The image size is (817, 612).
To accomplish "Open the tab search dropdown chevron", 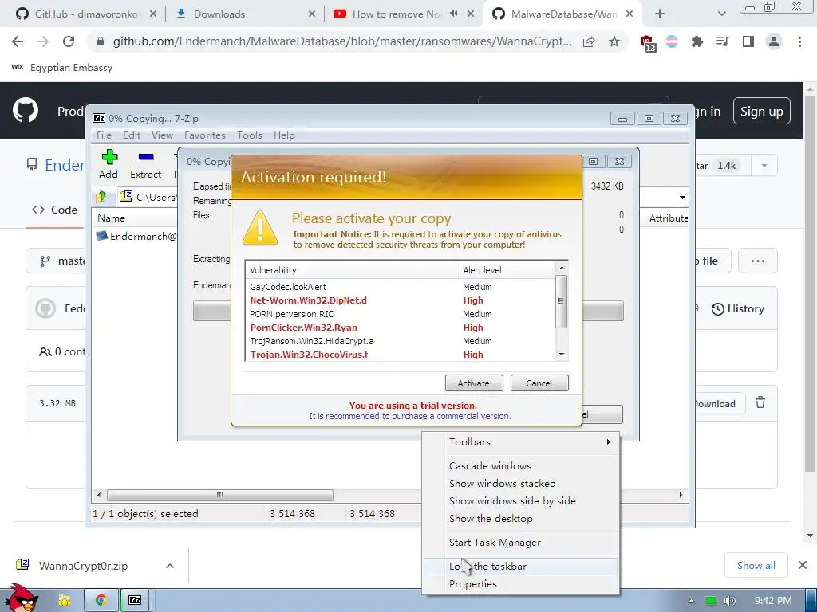I will pos(721,14).
